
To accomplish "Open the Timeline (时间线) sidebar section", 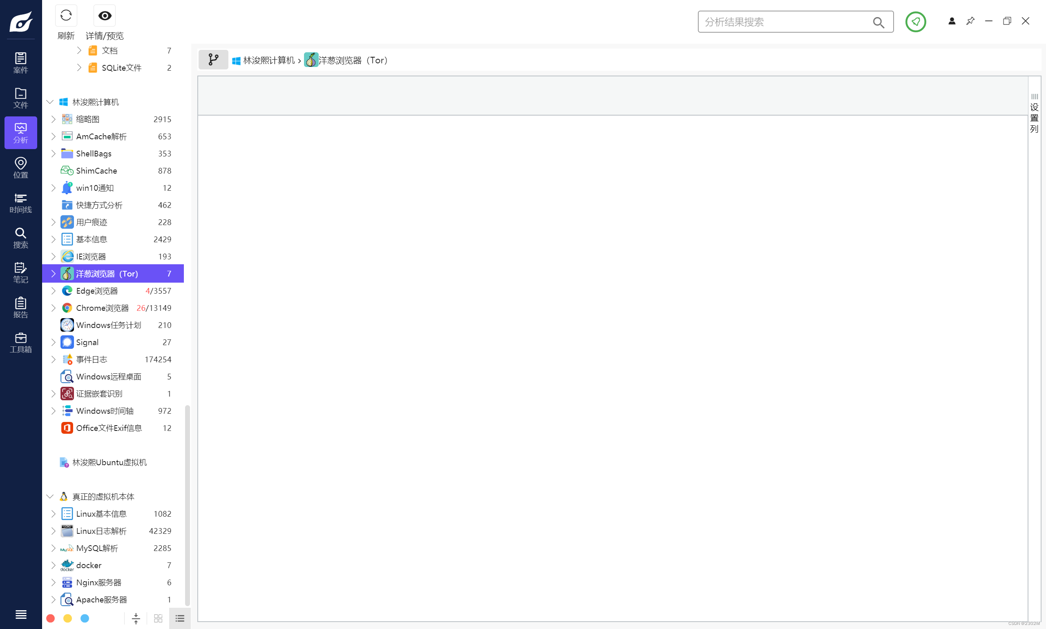I will pos(20,203).
